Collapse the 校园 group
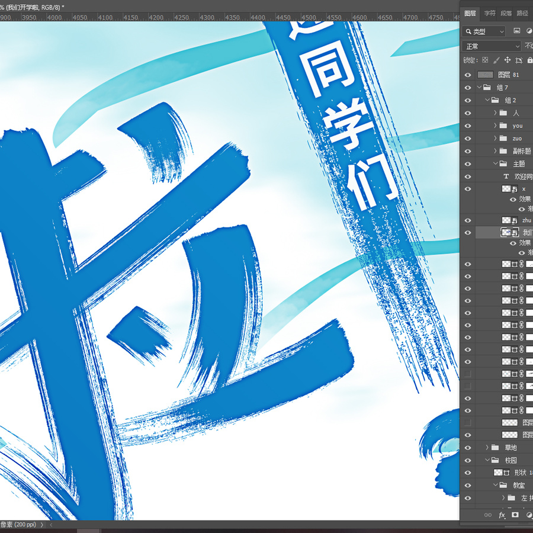The width and height of the screenshot is (533, 533). point(487,460)
